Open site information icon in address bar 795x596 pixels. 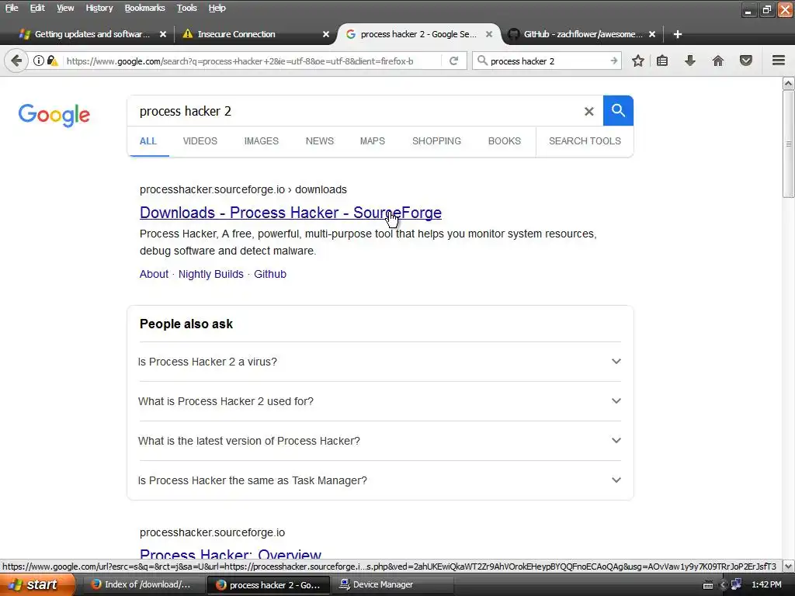[x=39, y=61]
